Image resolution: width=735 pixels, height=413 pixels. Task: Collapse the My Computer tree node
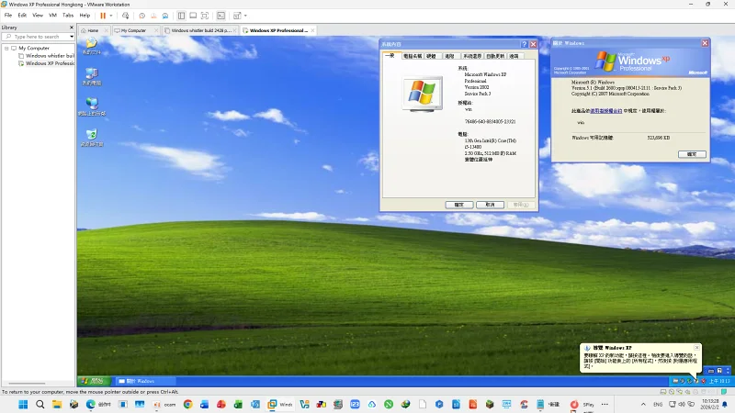click(6, 48)
